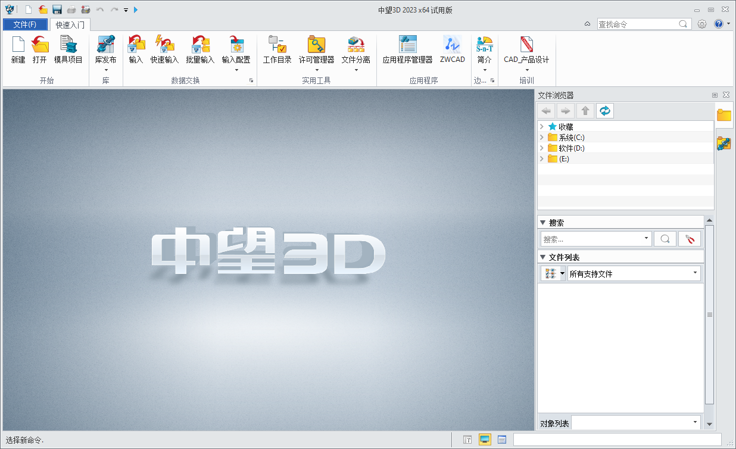Open the 对象列表 dropdown
This screenshot has height=449, width=736.
click(694, 422)
